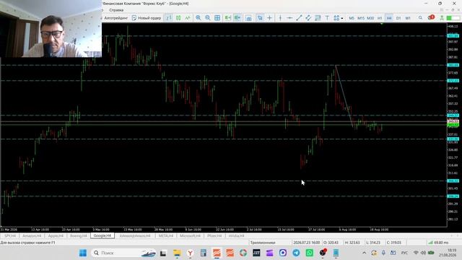462x260 pixels.
Task: Open WhatsApp from taskbar
Action: coord(310,253)
